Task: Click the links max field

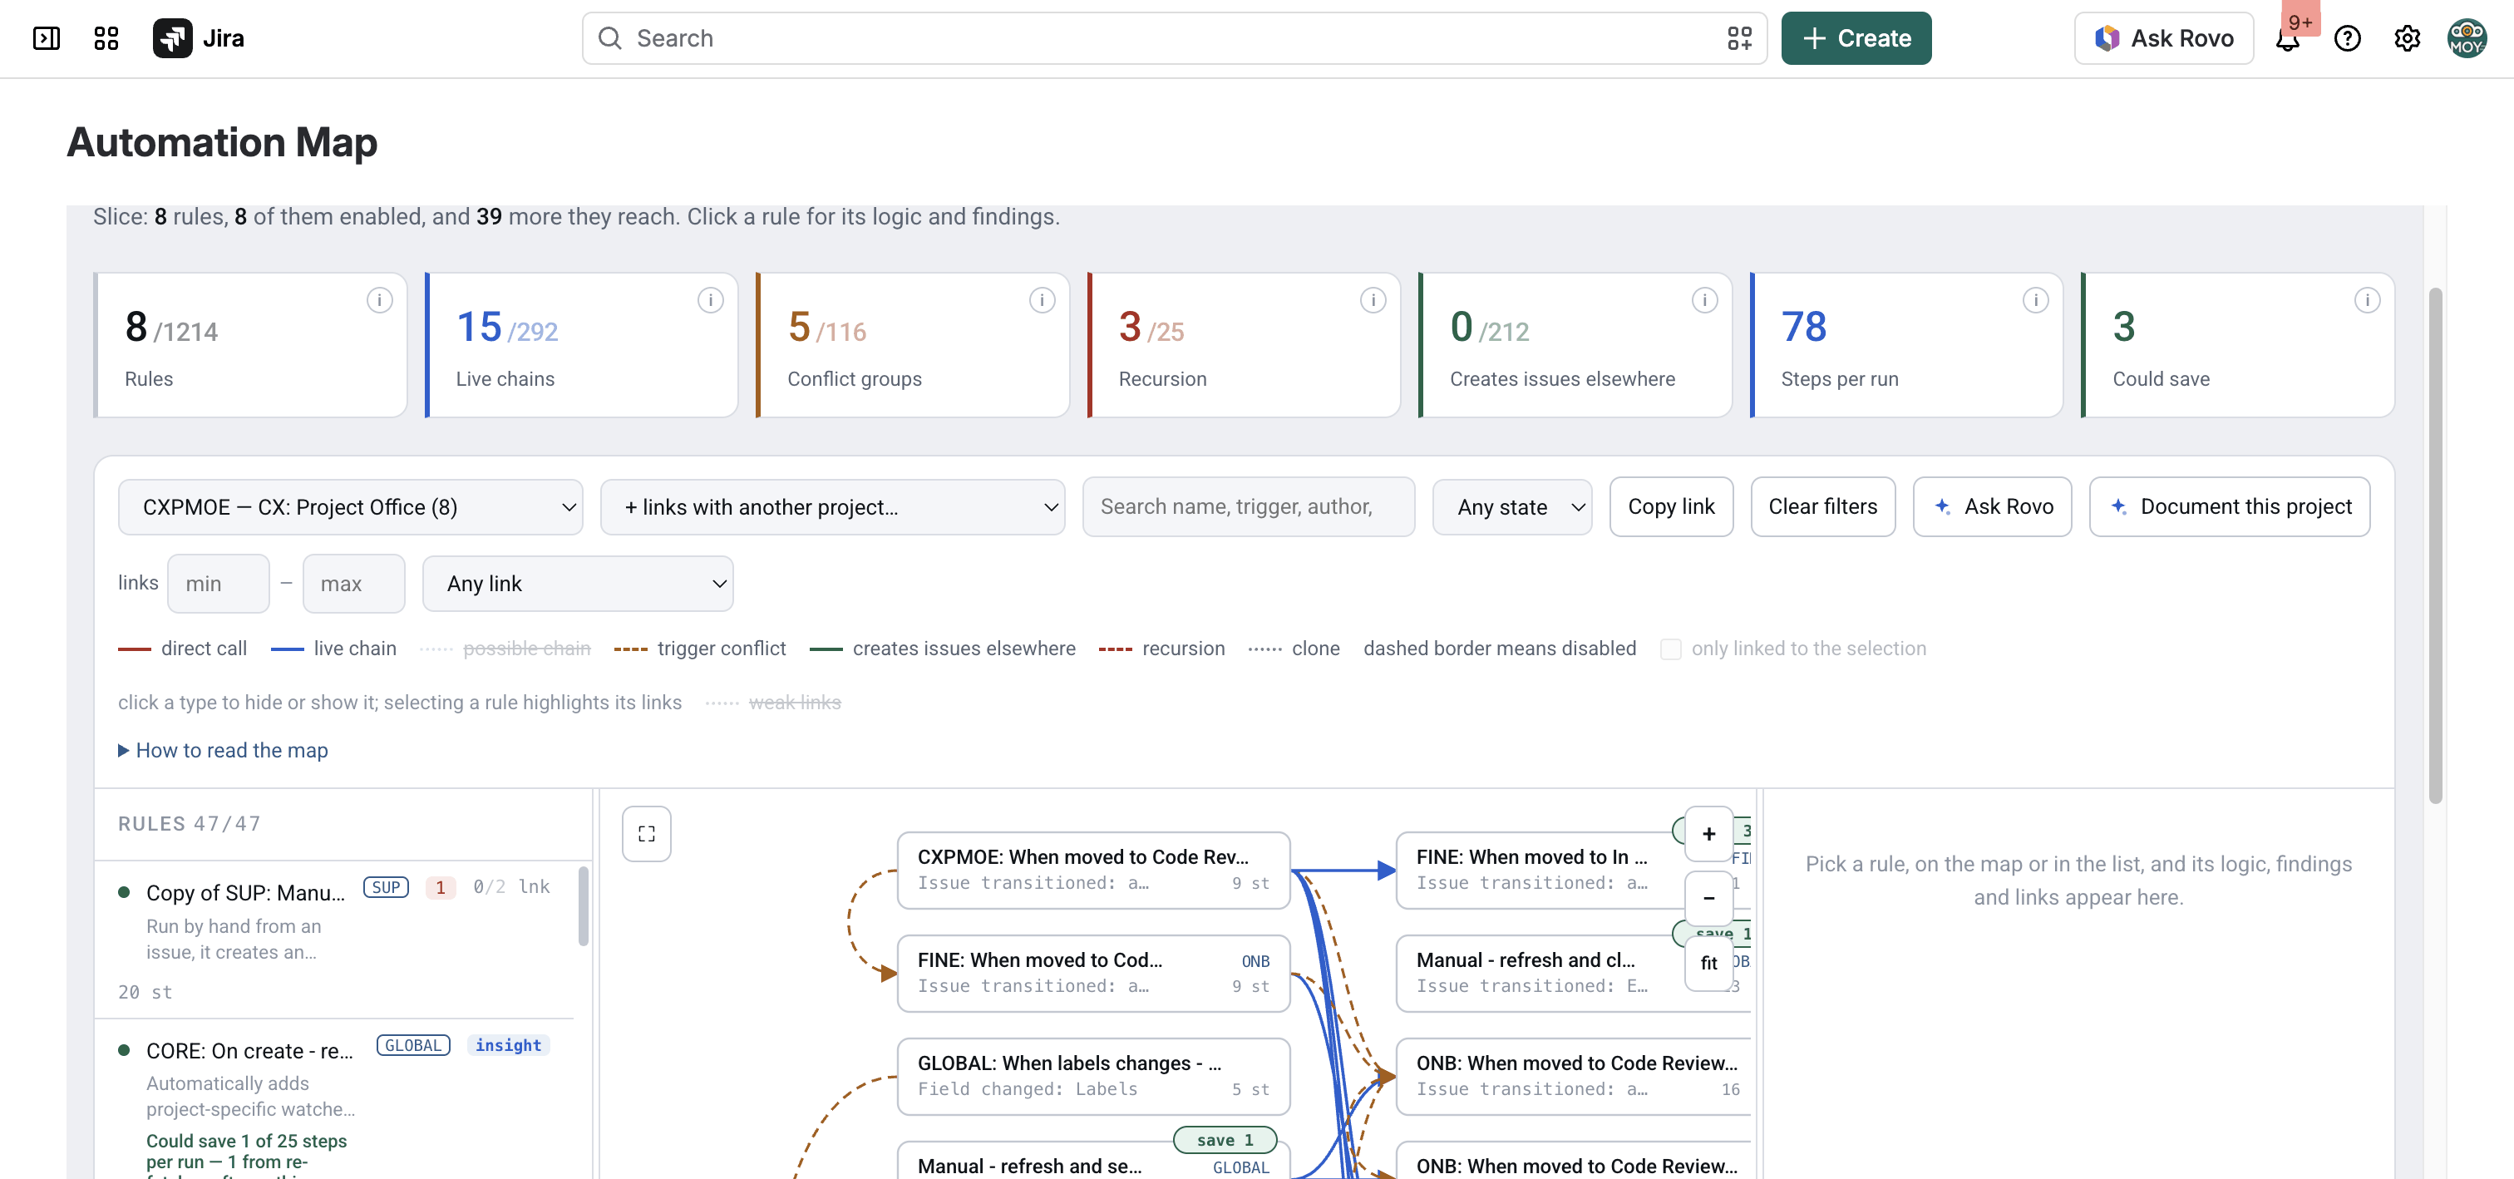Action: 353,584
